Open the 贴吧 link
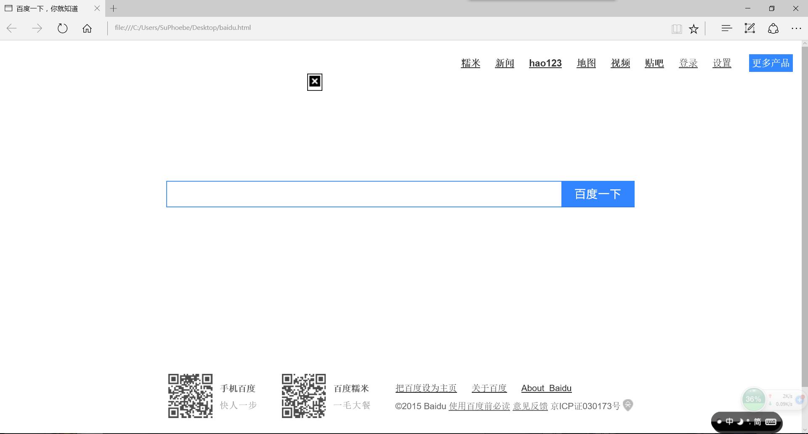The width and height of the screenshot is (808, 434). tap(654, 63)
